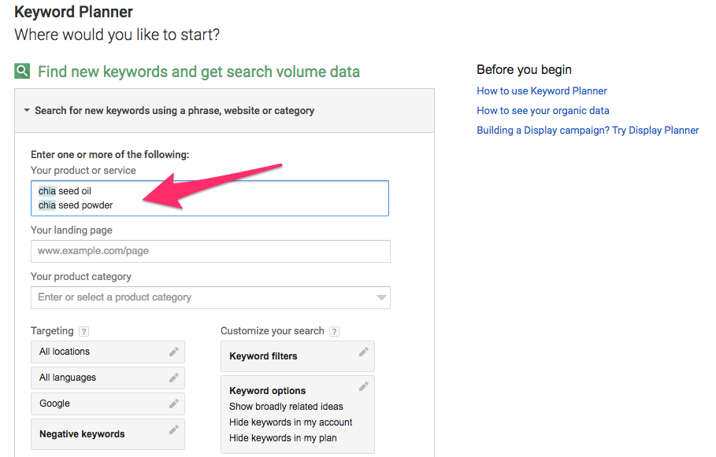The height and width of the screenshot is (457, 716).
Task: Open Customize your search help icon
Action: (x=334, y=332)
